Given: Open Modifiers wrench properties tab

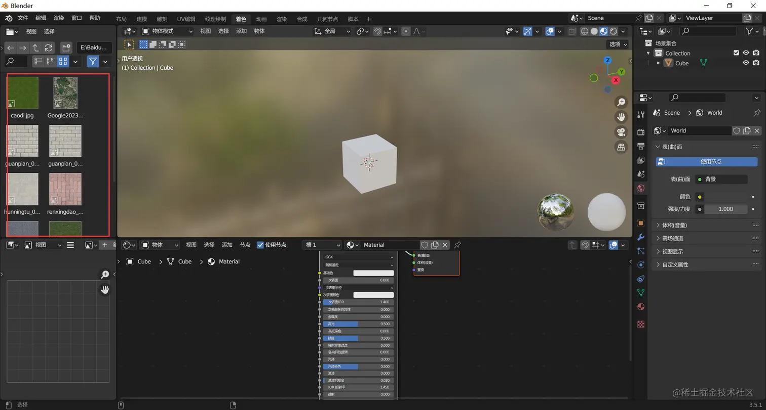Looking at the screenshot, I should coord(641,237).
